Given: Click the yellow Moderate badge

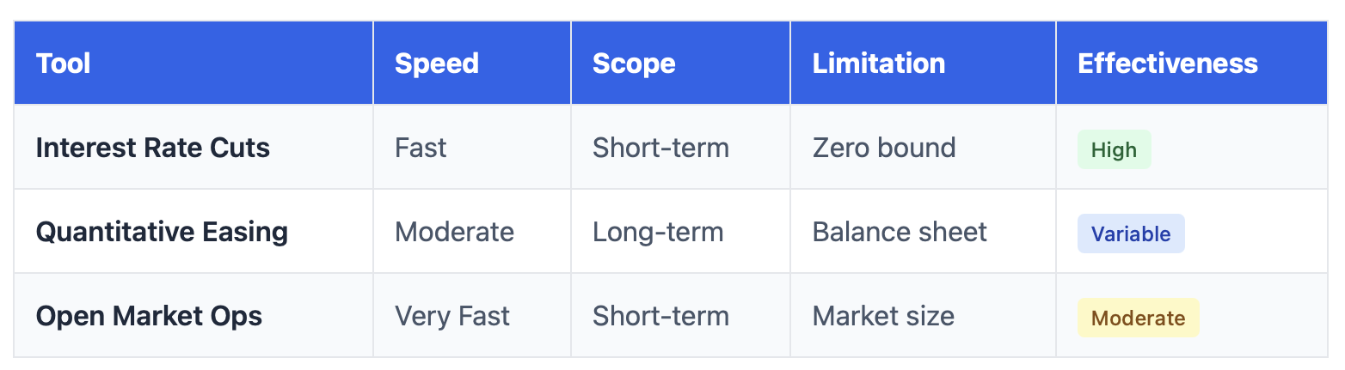Looking at the screenshot, I should pos(1138,318).
